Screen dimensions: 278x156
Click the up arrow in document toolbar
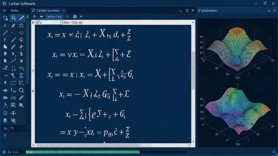[34, 17]
